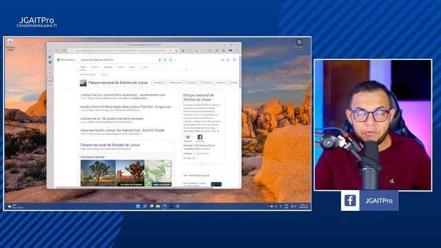The width and height of the screenshot is (441, 248).
Task: Open the Recycle Bin desktop icon
Action: (x=10, y=44)
